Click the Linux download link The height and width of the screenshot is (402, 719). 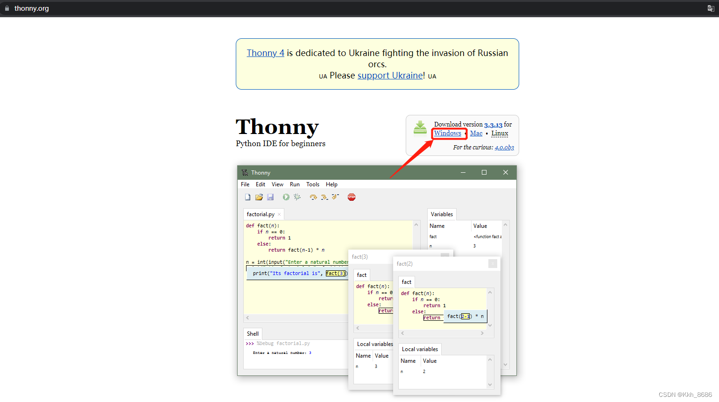(x=500, y=133)
